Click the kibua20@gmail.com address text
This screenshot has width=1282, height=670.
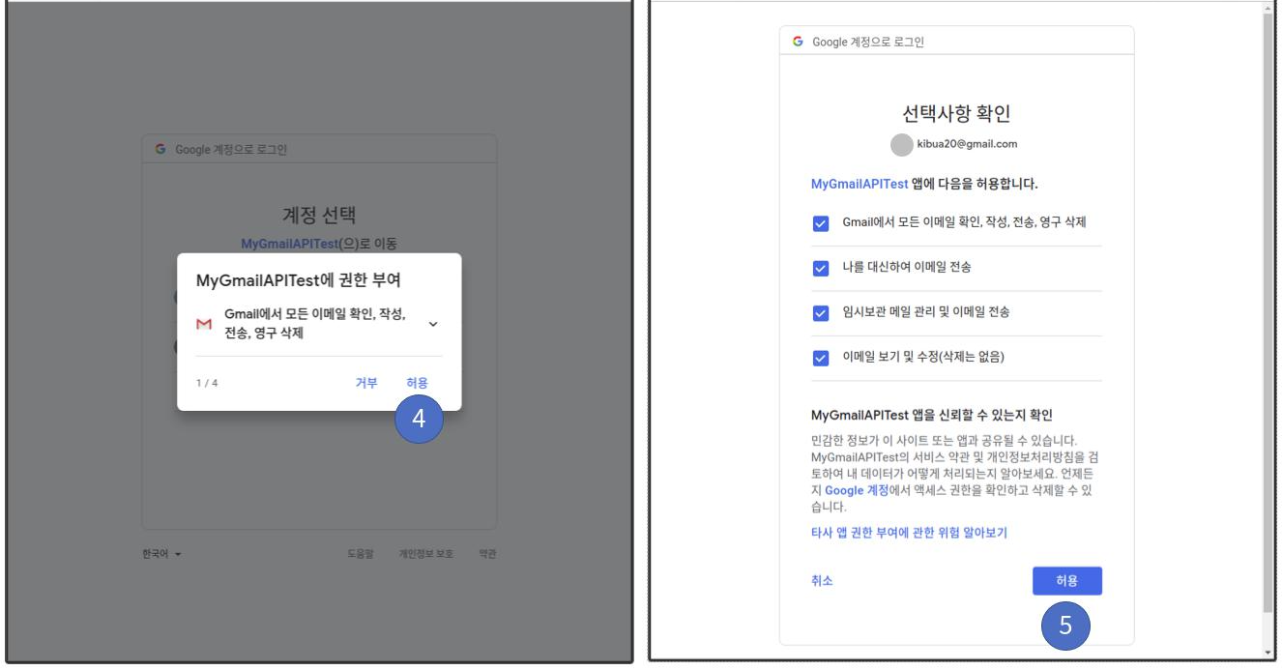click(967, 144)
